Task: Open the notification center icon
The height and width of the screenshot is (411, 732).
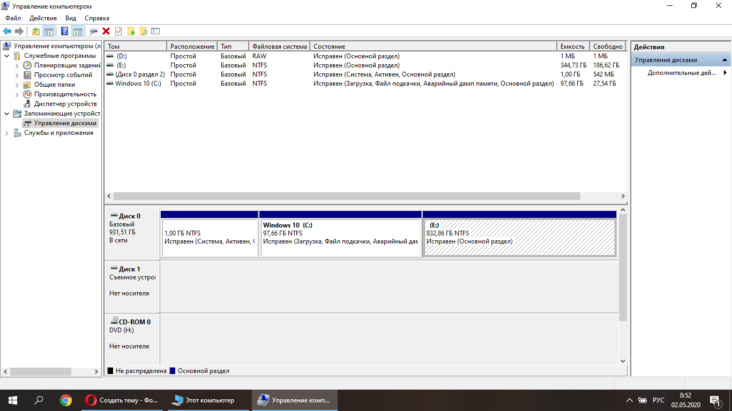Action: pos(715,400)
